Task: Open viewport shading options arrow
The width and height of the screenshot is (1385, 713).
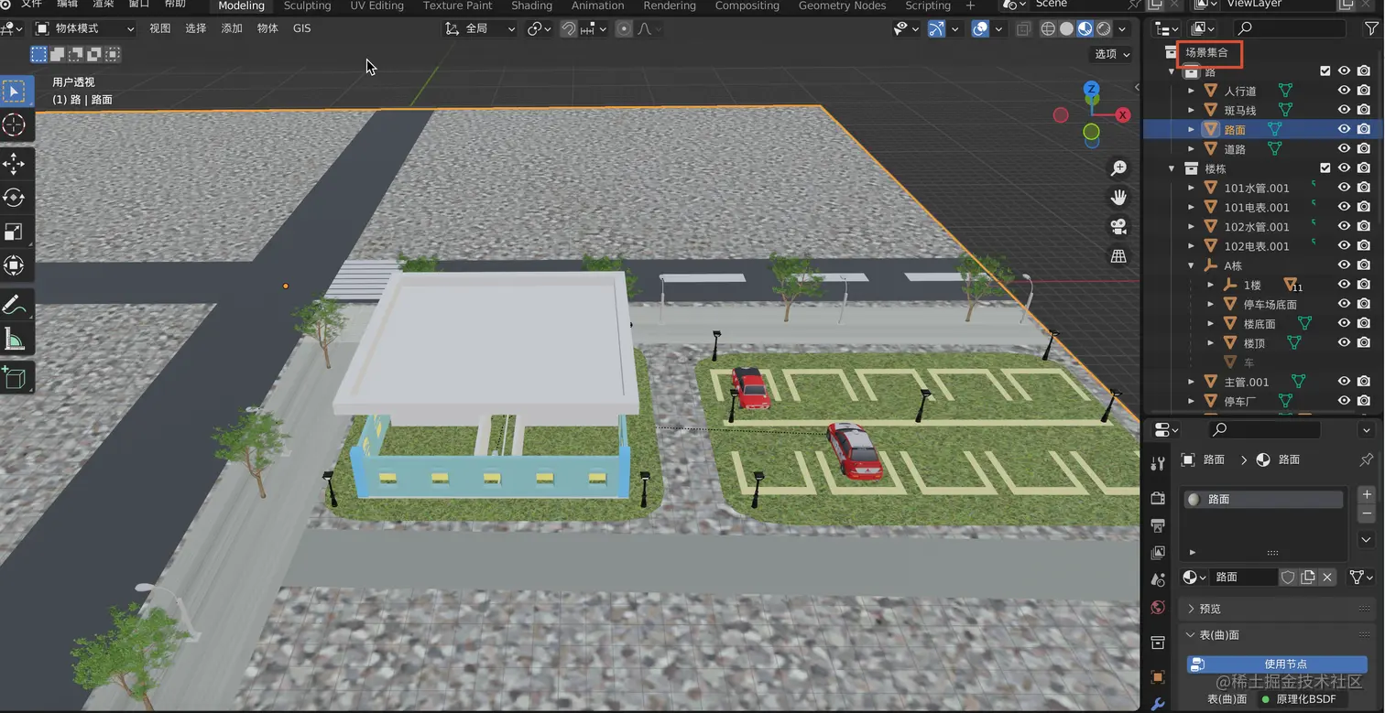Action: [x=1123, y=29]
